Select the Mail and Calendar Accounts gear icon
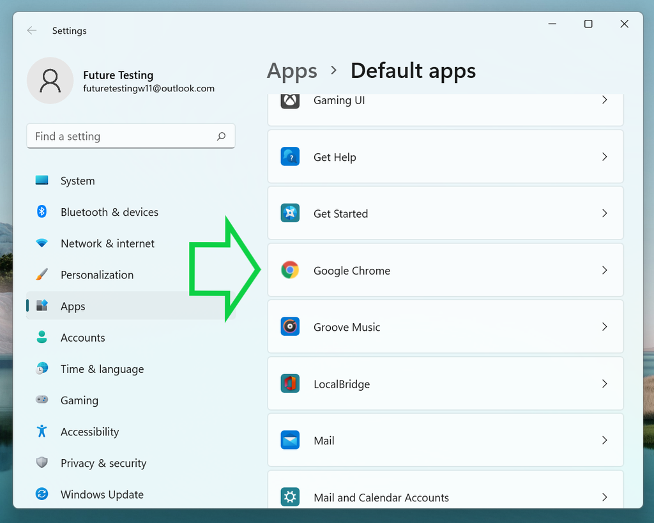Screen dimensions: 654x523 [291, 497]
